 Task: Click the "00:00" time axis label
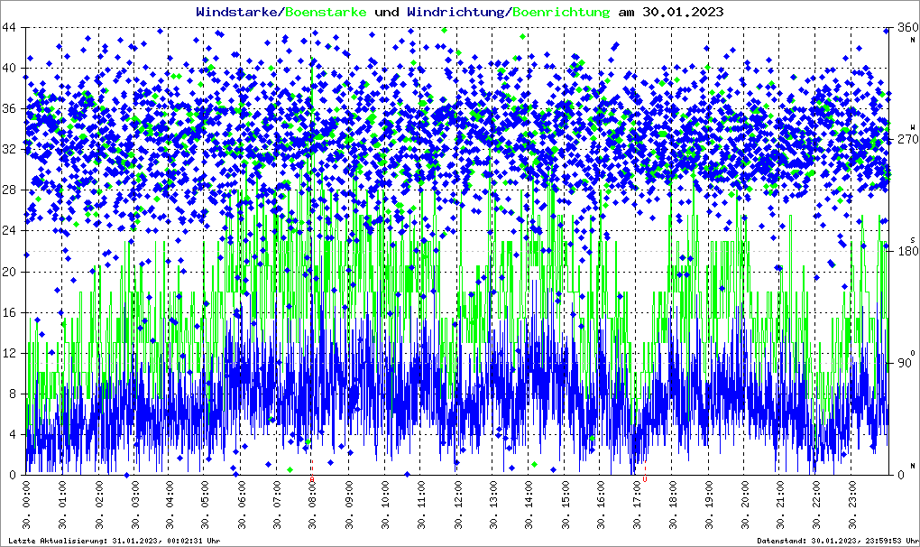(26, 494)
